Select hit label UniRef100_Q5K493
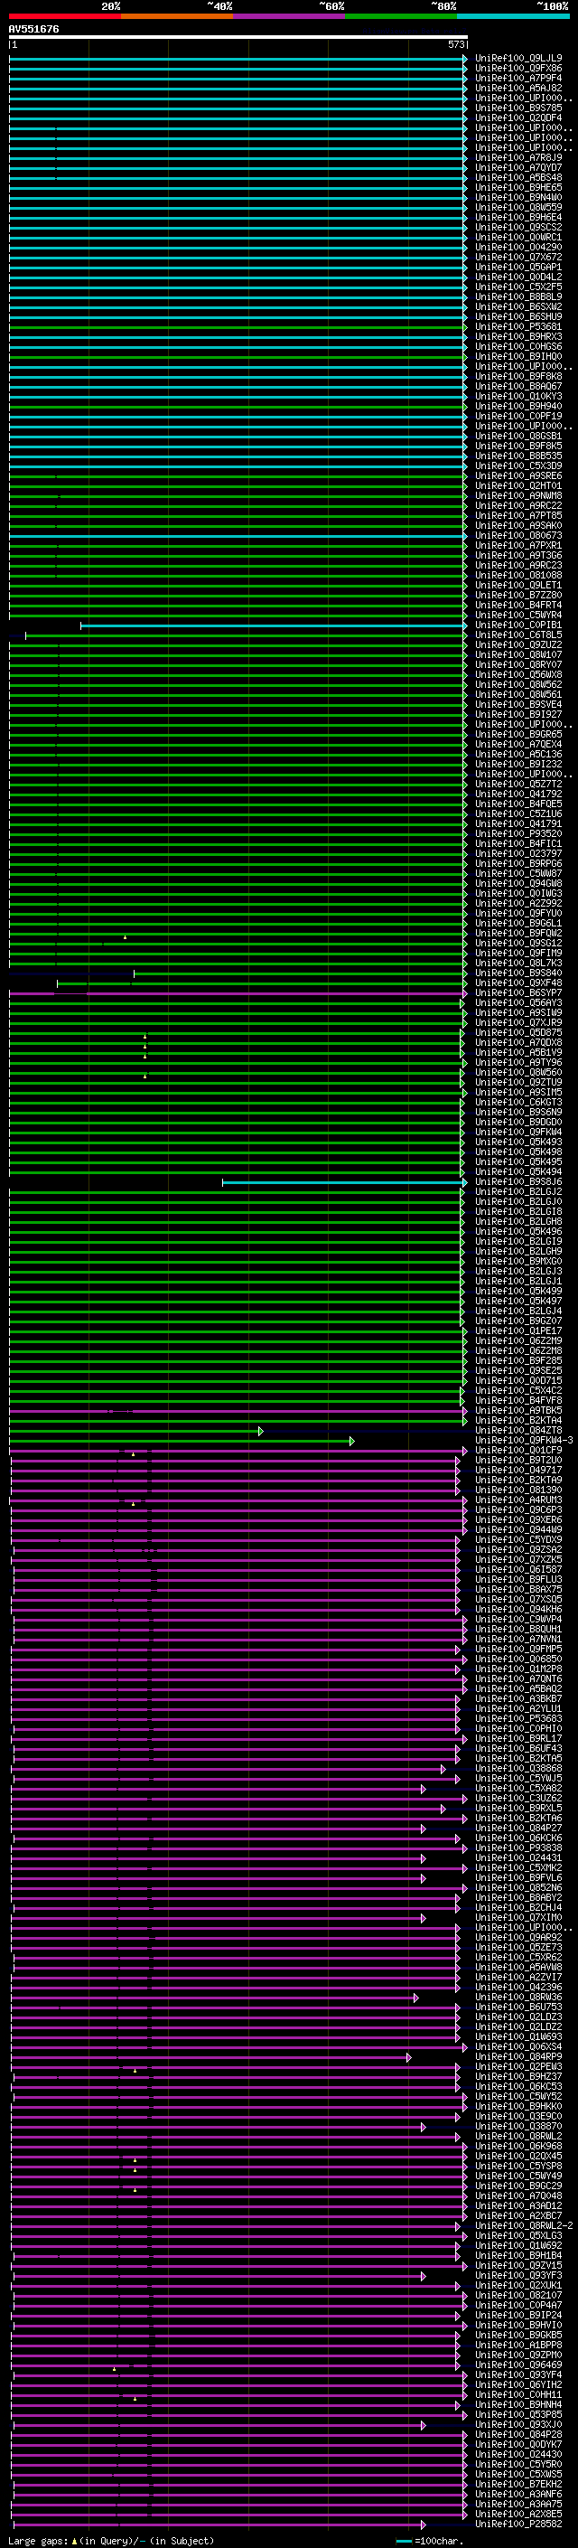Viewport: 578px width, 2548px height. pos(518,1142)
